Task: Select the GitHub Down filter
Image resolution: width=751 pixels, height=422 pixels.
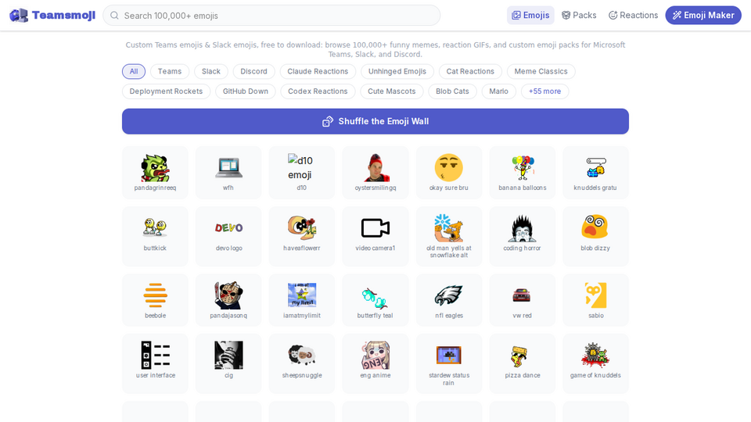Action: (245, 91)
